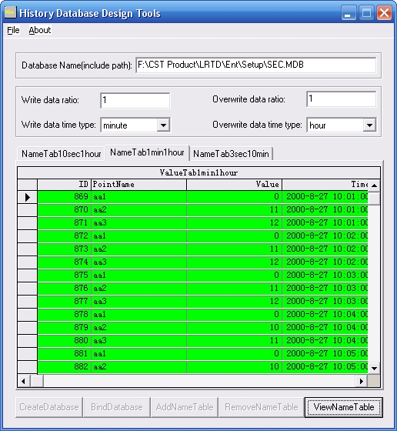Image resolution: width=397 pixels, height=431 pixels.
Task: Click the application icon in title bar
Action: [10, 12]
